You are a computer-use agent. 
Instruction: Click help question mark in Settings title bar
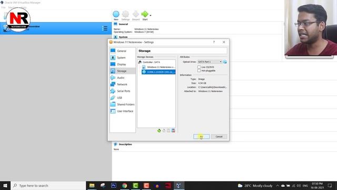(x=214, y=42)
